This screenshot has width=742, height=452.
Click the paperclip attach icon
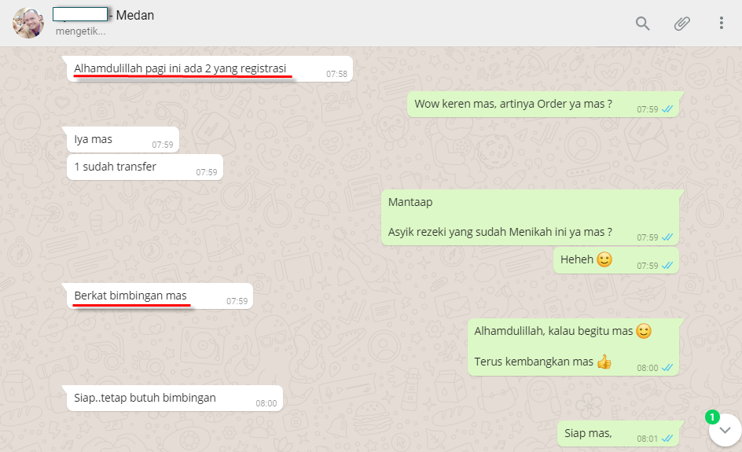(682, 24)
